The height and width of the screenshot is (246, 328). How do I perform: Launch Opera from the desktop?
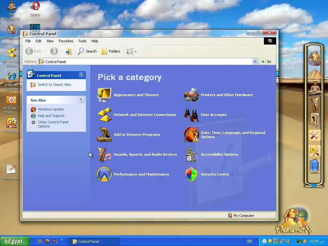pos(35,9)
